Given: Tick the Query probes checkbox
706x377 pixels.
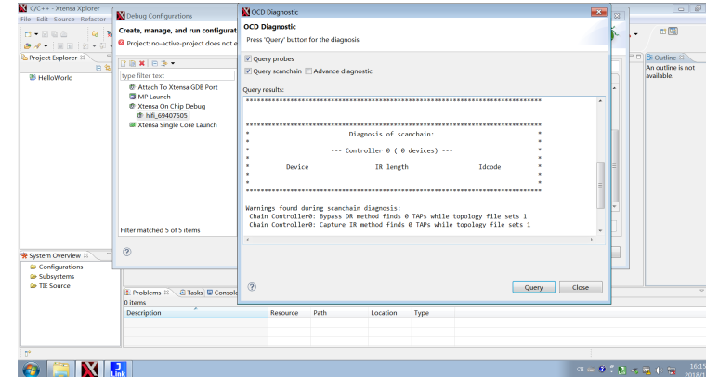Looking at the screenshot, I should point(248,58).
